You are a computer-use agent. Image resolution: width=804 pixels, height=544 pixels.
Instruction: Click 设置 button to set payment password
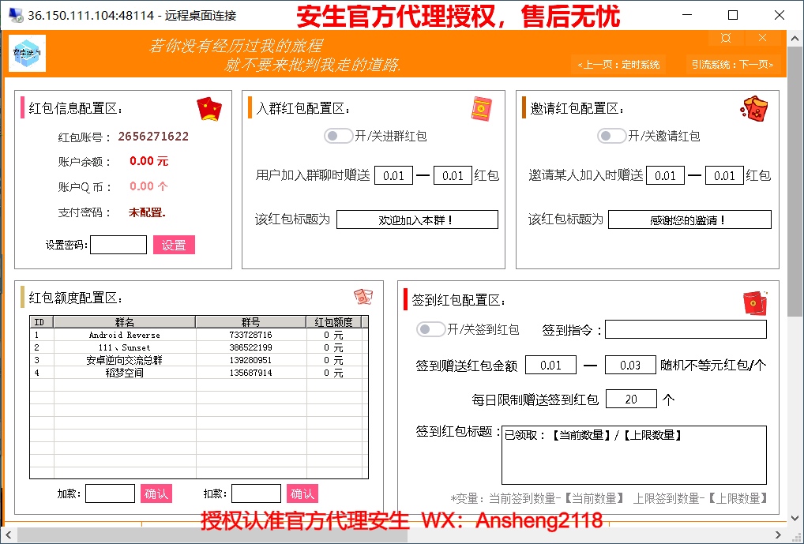(x=174, y=246)
